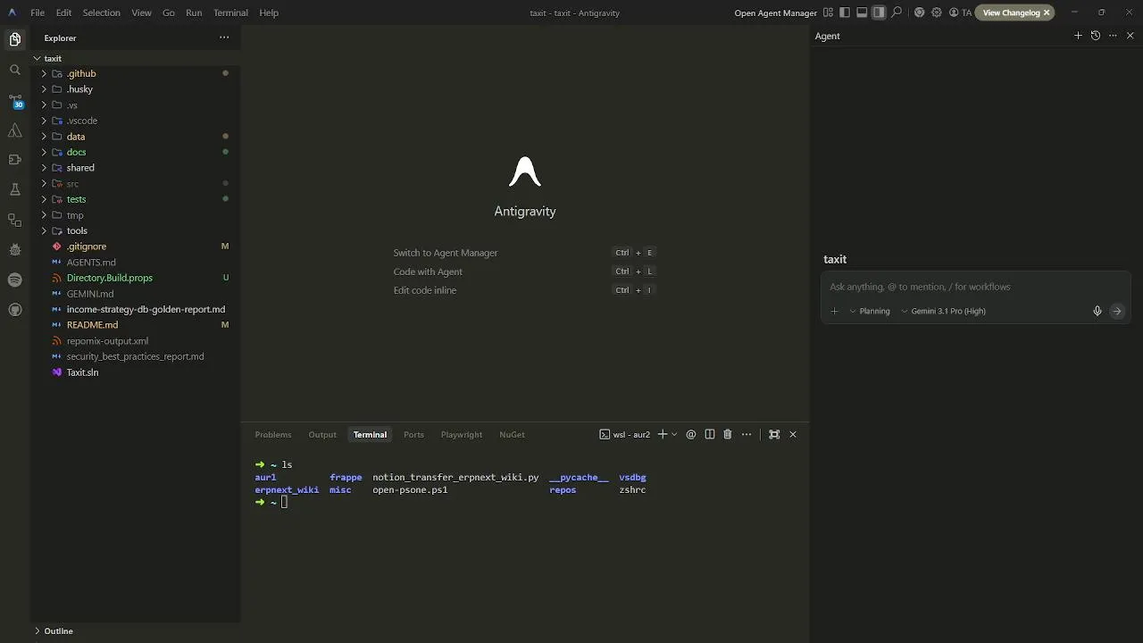The image size is (1143, 643).
Task: Open the Terminal menu in menu bar
Action: click(230, 13)
